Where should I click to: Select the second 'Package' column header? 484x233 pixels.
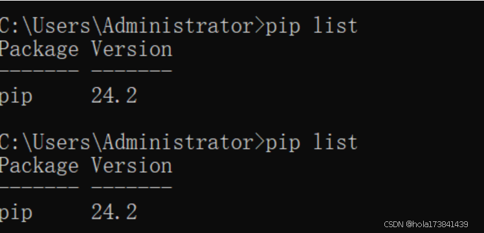[x=39, y=166]
